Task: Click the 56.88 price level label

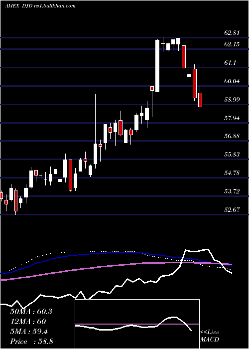Action: coord(232,136)
